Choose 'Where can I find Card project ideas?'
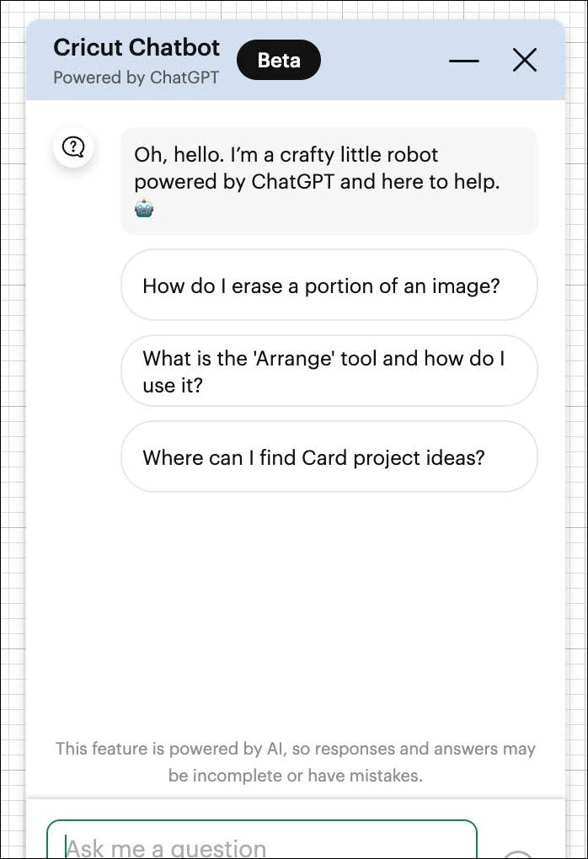 coord(329,456)
